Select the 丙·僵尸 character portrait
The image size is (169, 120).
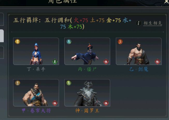87,51
